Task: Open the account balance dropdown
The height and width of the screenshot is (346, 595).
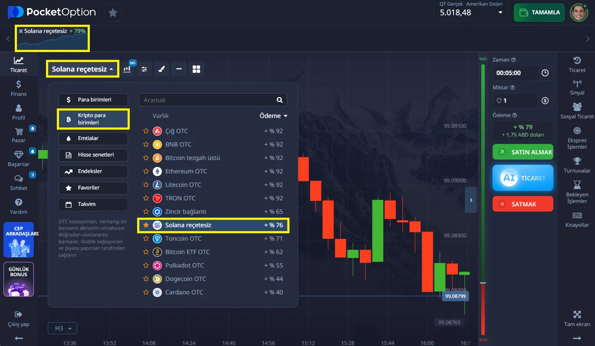Action: click(x=471, y=13)
